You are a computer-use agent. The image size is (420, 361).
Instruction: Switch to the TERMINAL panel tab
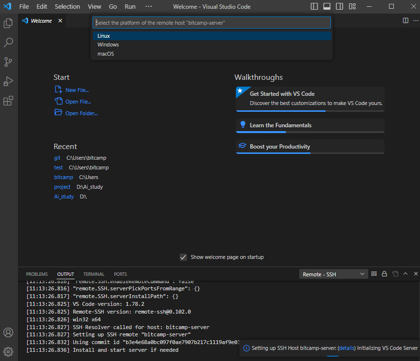[x=94, y=274]
